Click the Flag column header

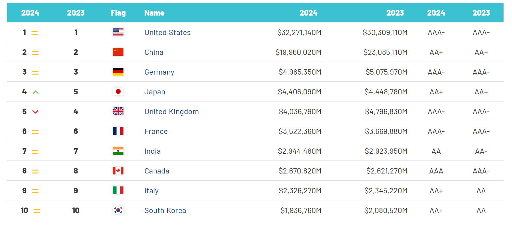(x=118, y=13)
